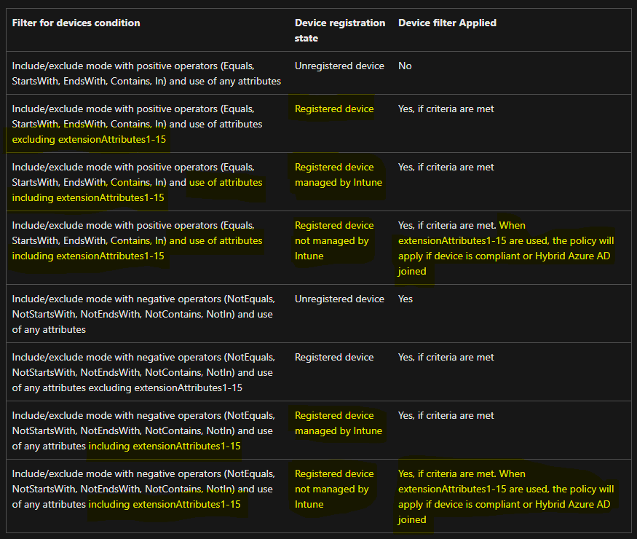Select the highlighted "Registered device" text

pos(333,109)
